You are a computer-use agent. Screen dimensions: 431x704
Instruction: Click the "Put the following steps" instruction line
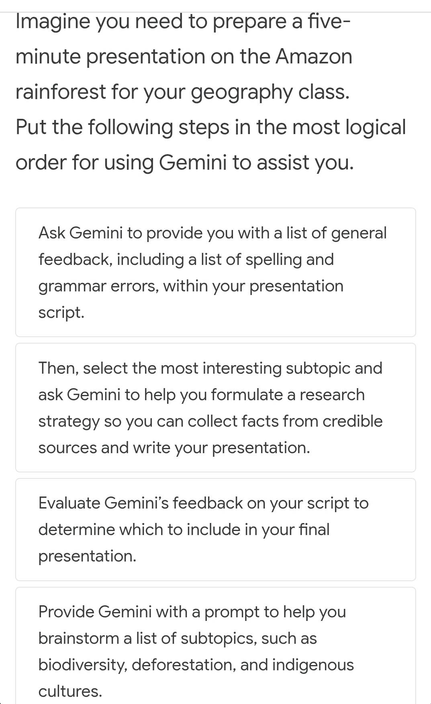(210, 127)
